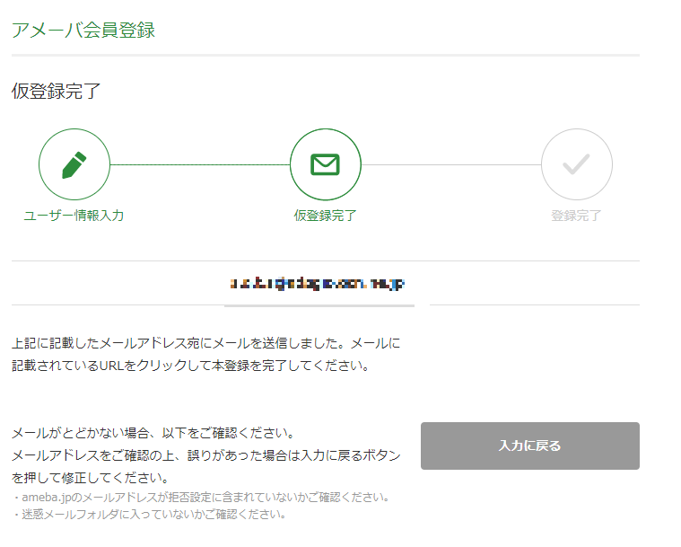Click the アメーバ会員登録 title text
The height and width of the screenshot is (547, 681).
[x=83, y=30]
